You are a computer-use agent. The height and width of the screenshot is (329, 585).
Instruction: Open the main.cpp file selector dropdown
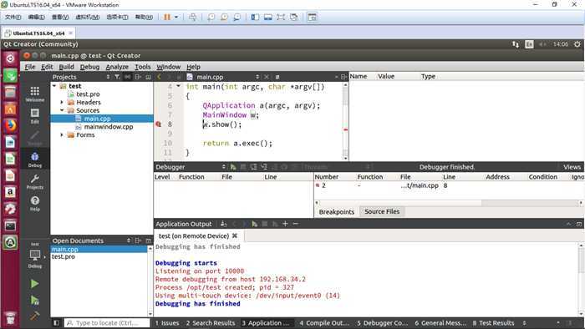click(x=257, y=77)
